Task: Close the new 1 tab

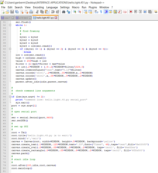Action: pos(13,18)
